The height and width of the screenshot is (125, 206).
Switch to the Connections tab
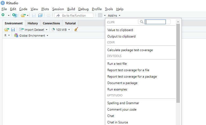pyautogui.click(x=51, y=23)
